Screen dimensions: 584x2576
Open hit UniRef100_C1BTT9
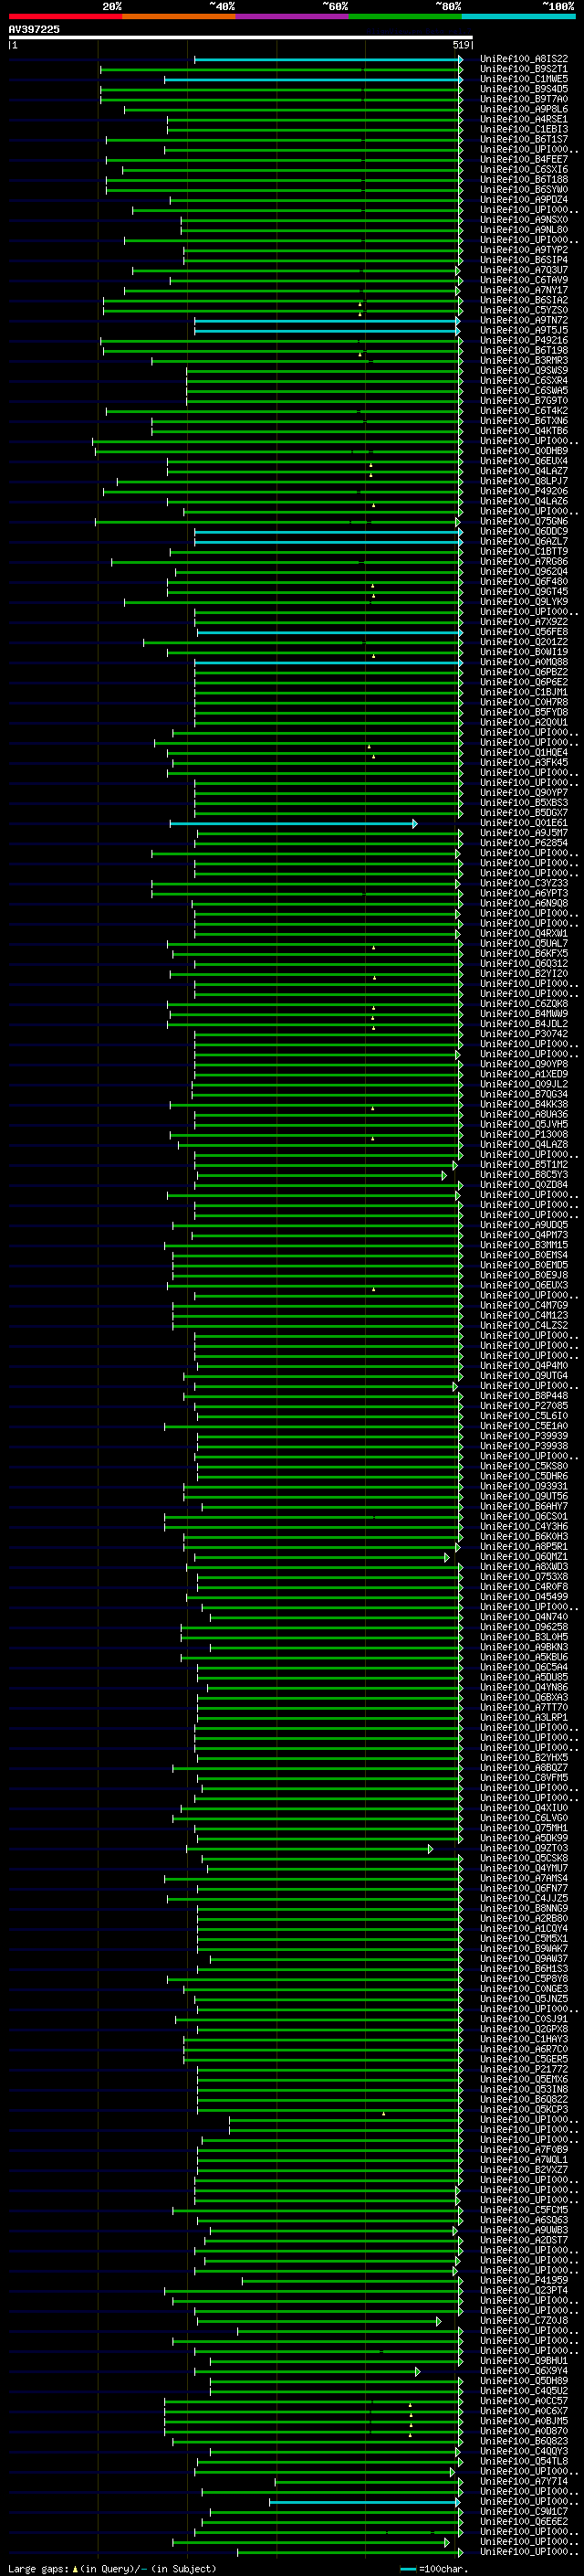pos(524,551)
